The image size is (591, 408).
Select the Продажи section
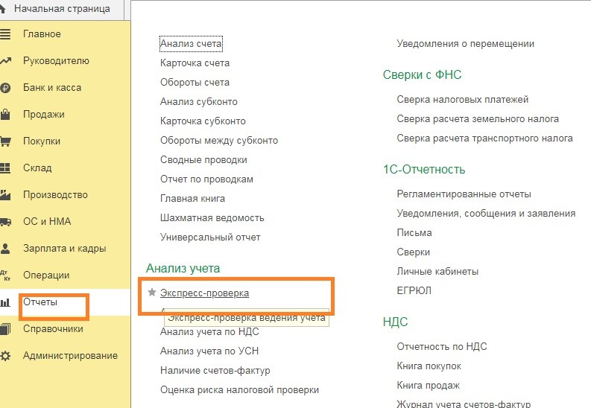click(x=44, y=115)
